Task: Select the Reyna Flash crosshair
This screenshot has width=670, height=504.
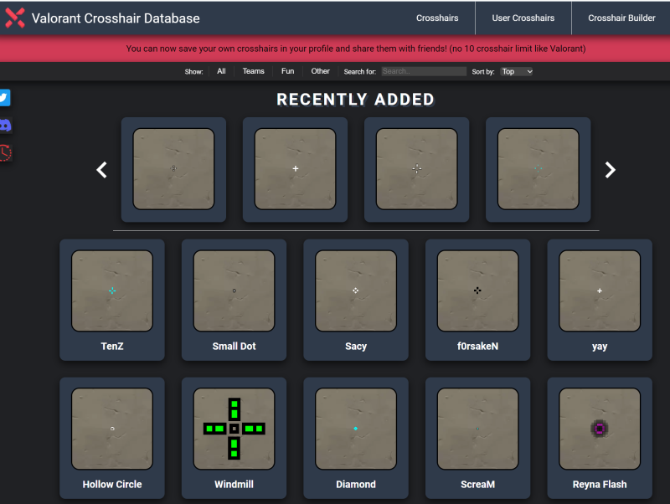Action: [599, 428]
